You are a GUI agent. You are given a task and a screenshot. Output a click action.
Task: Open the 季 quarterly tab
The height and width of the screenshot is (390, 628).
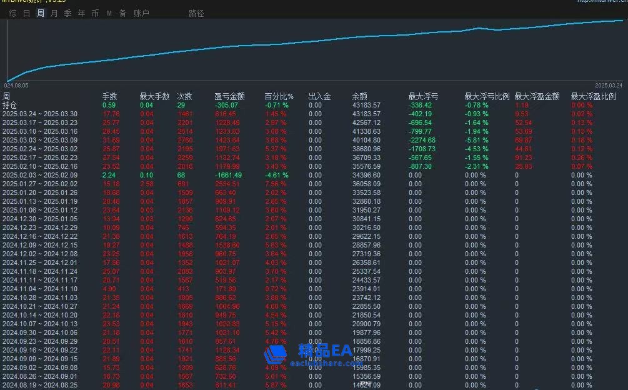click(68, 13)
